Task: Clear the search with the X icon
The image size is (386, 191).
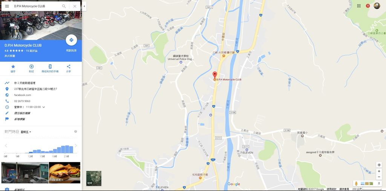Action: click(x=75, y=6)
